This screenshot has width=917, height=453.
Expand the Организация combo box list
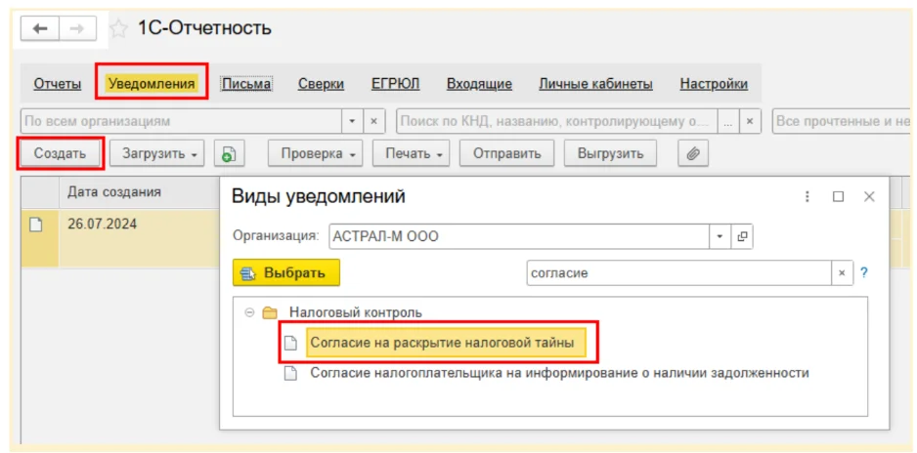pyautogui.click(x=720, y=236)
